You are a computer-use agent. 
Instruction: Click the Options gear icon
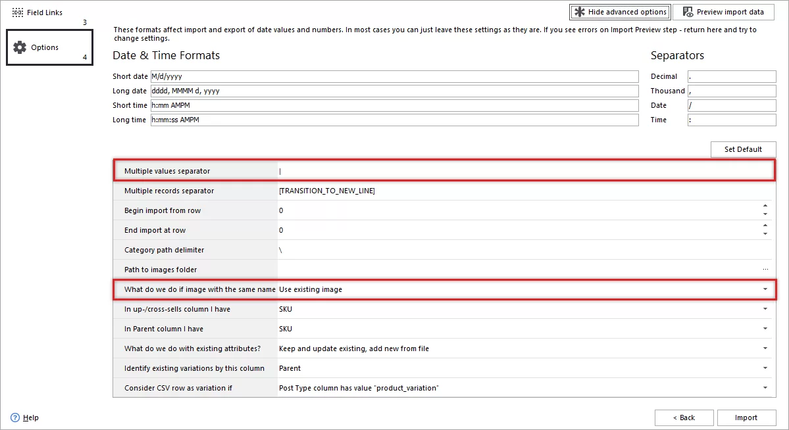point(20,47)
